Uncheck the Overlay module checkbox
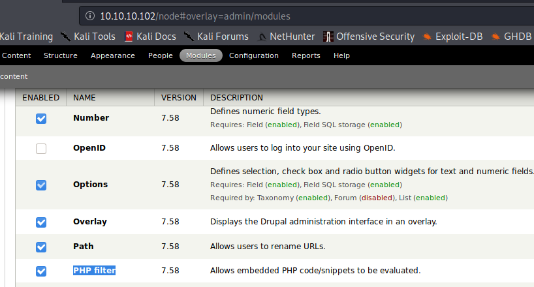534x287 pixels. coord(41,222)
